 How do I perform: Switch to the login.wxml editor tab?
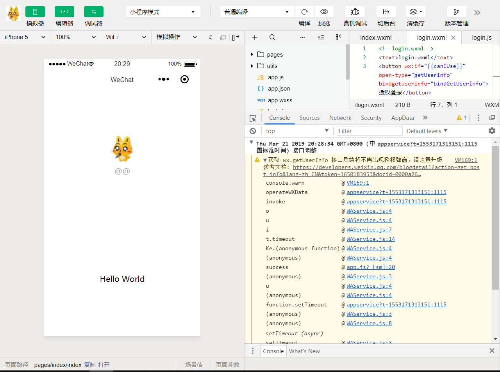tap(432, 37)
